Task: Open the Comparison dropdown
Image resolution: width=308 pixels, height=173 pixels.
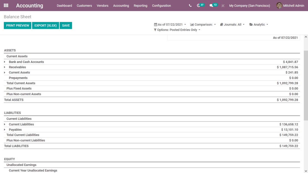Action: pos(203,24)
